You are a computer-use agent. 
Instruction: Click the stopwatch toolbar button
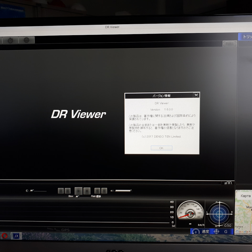[10, 40]
